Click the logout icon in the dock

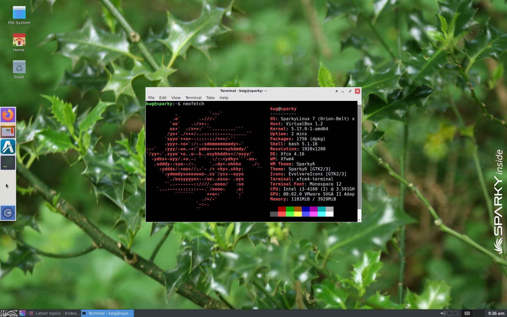point(8,213)
